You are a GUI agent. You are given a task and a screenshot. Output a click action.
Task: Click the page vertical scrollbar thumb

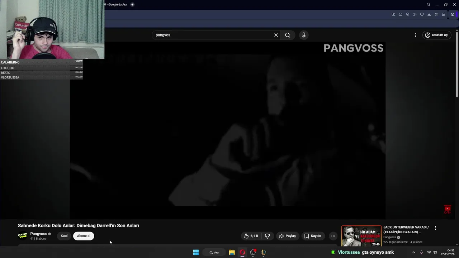[x=457, y=64]
